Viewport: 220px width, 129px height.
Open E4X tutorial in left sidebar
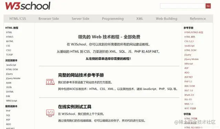pos(8,96)
